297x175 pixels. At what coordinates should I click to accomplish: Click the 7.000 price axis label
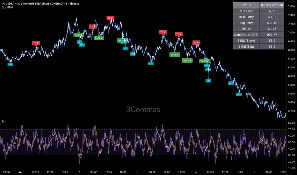pyautogui.click(x=291, y=32)
